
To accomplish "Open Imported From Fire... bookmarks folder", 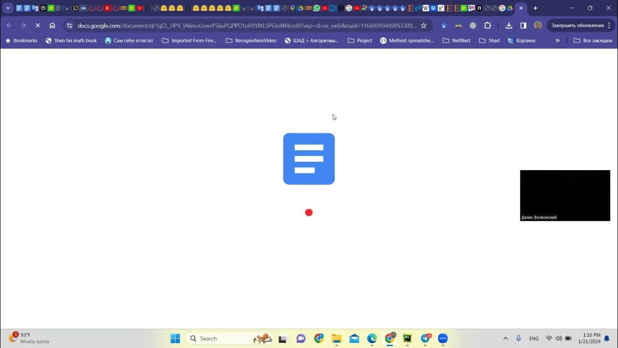I will tap(189, 41).
